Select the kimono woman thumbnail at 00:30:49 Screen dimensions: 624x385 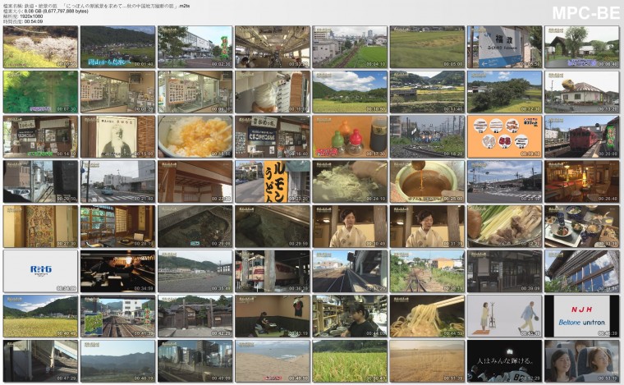click(x=350, y=227)
